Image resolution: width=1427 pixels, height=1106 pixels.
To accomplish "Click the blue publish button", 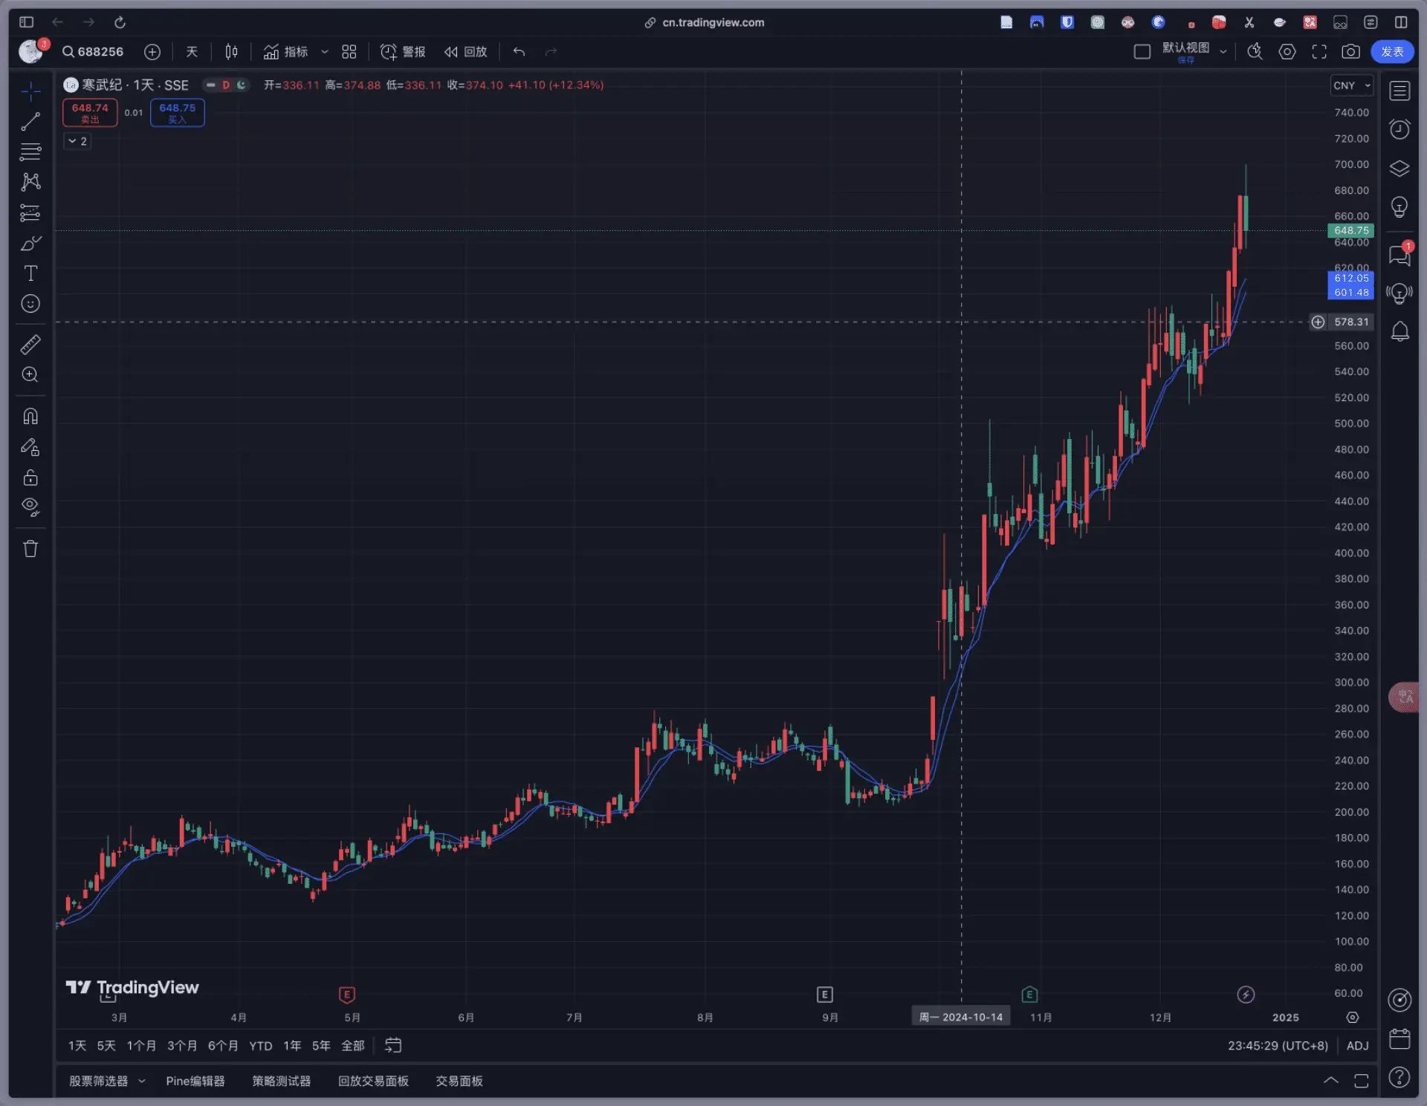I will point(1391,52).
